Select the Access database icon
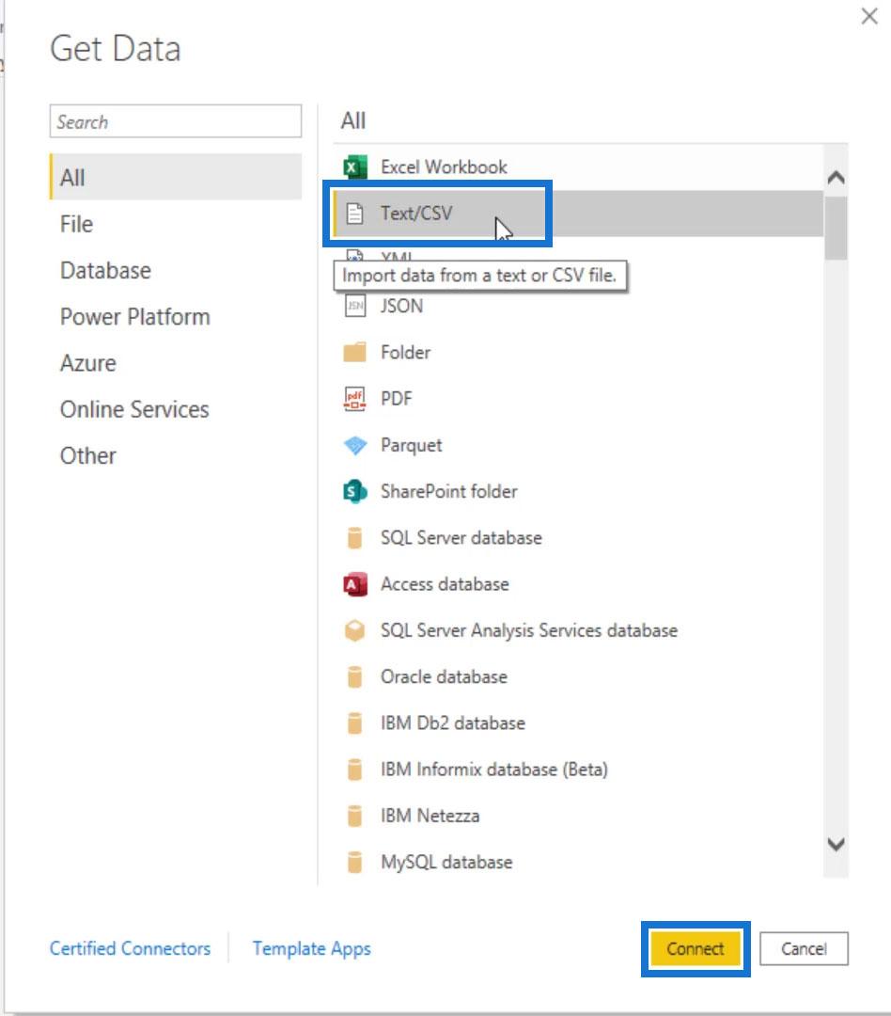Viewport: 891px width, 1016px height. (355, 584)
